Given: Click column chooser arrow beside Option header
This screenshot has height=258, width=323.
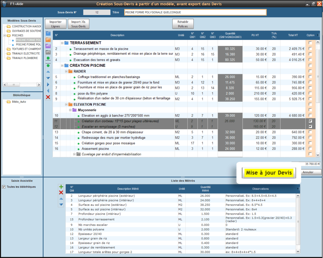Looking at the screenshot, I should (x=318, y=35).
